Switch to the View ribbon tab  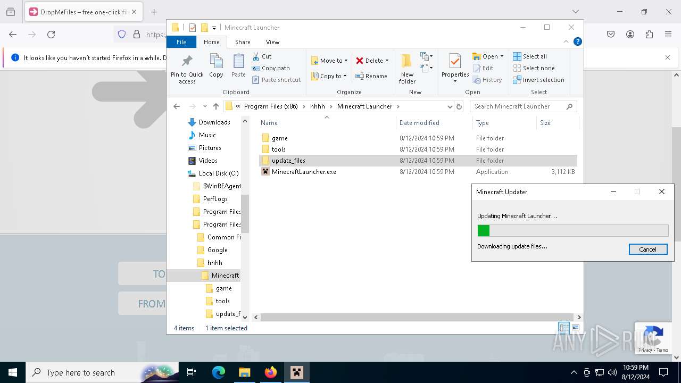[x=272, y=42]
